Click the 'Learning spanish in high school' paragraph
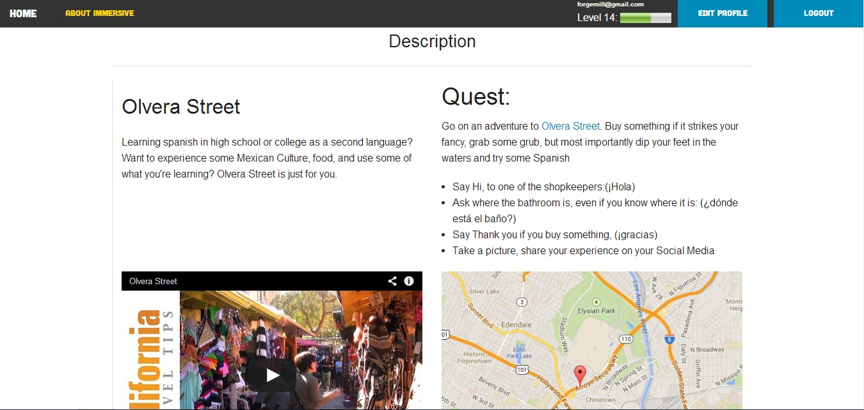Viewport: 864px width, 410px height. 267,158
